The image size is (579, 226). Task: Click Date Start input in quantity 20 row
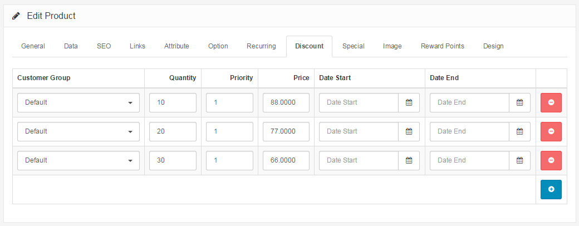coord(359,131)
